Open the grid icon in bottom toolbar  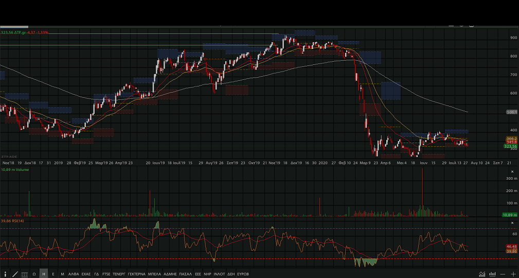click(25, 274)
